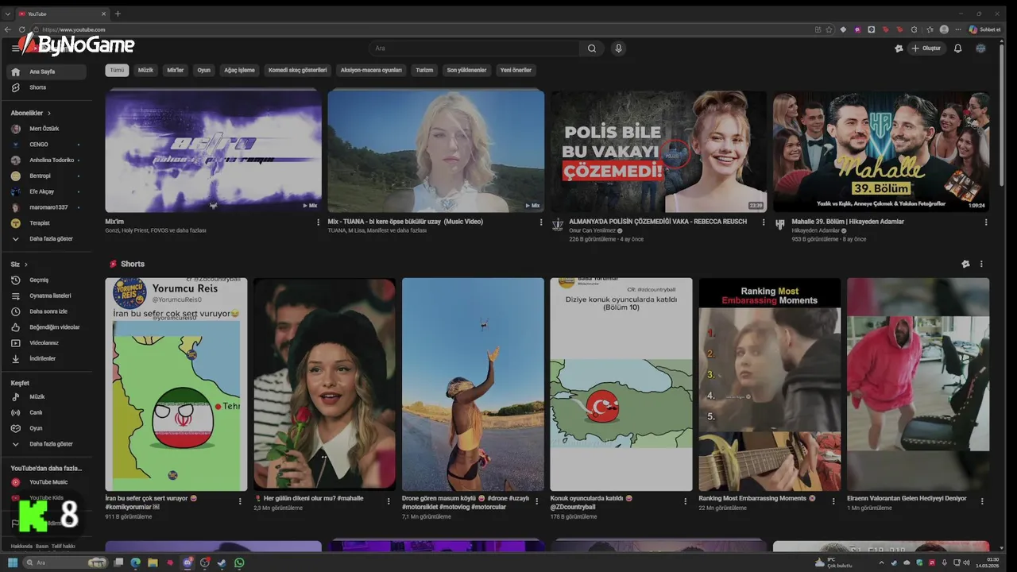Select Aksiyon-macera oyunları chip

(371, 70)
